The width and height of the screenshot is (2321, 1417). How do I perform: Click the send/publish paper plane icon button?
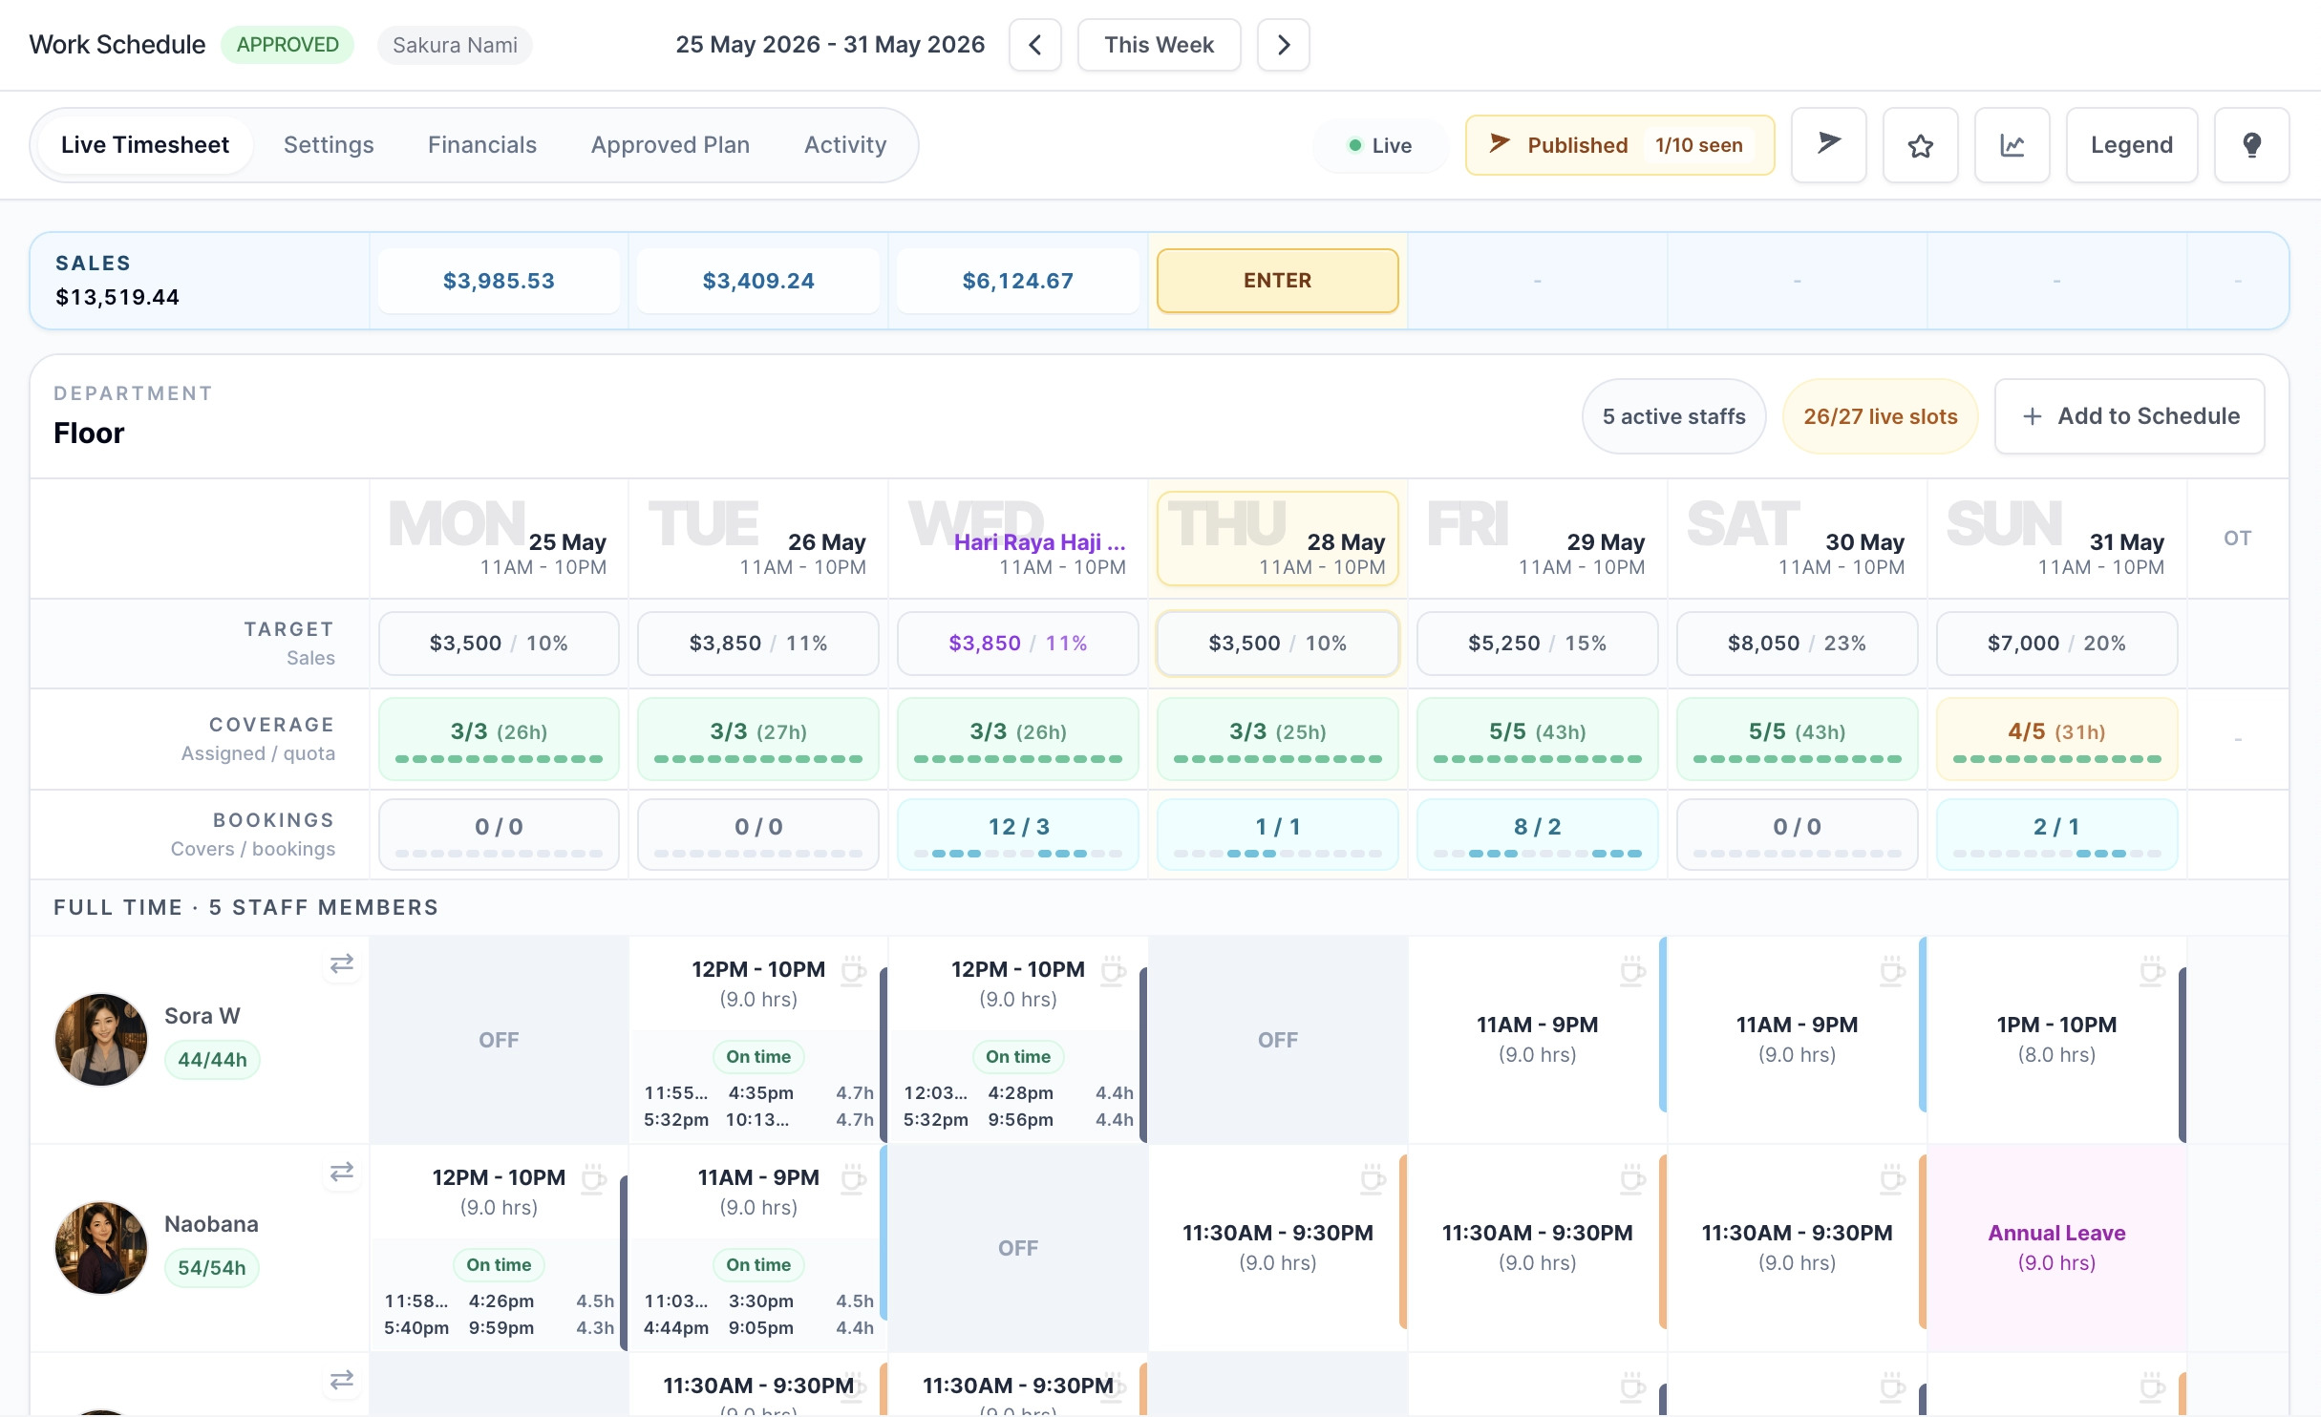pyautogui.click(x=1828, y=145)
